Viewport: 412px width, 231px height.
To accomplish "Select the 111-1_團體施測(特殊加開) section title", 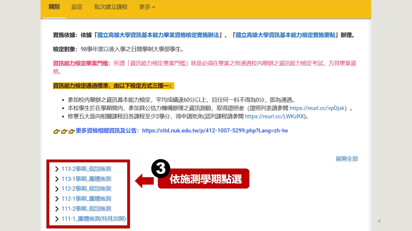I will [94, 219].
